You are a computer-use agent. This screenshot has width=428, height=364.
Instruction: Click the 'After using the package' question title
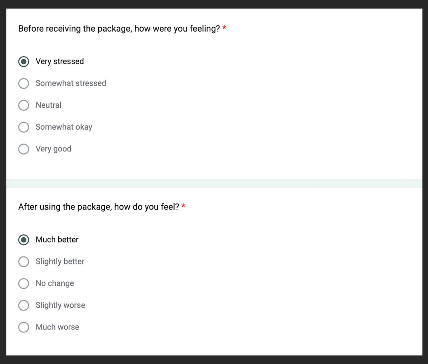[99, 207]
